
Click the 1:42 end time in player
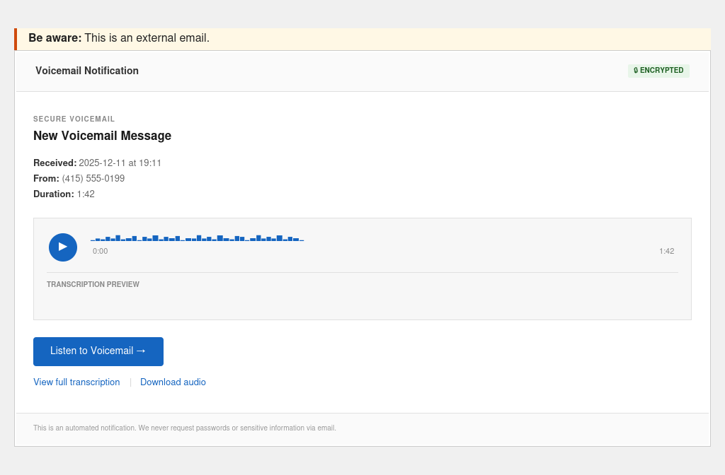[x=666, y=251]
